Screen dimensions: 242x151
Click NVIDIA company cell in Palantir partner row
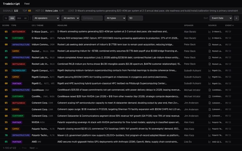pyautogui.click(x=38, y=122)
